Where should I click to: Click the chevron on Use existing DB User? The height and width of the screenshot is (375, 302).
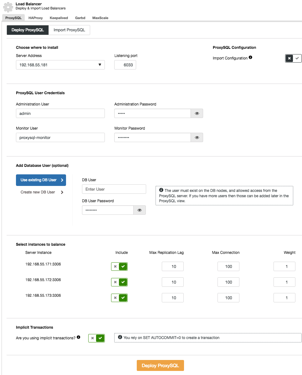[x=62, y=180]
